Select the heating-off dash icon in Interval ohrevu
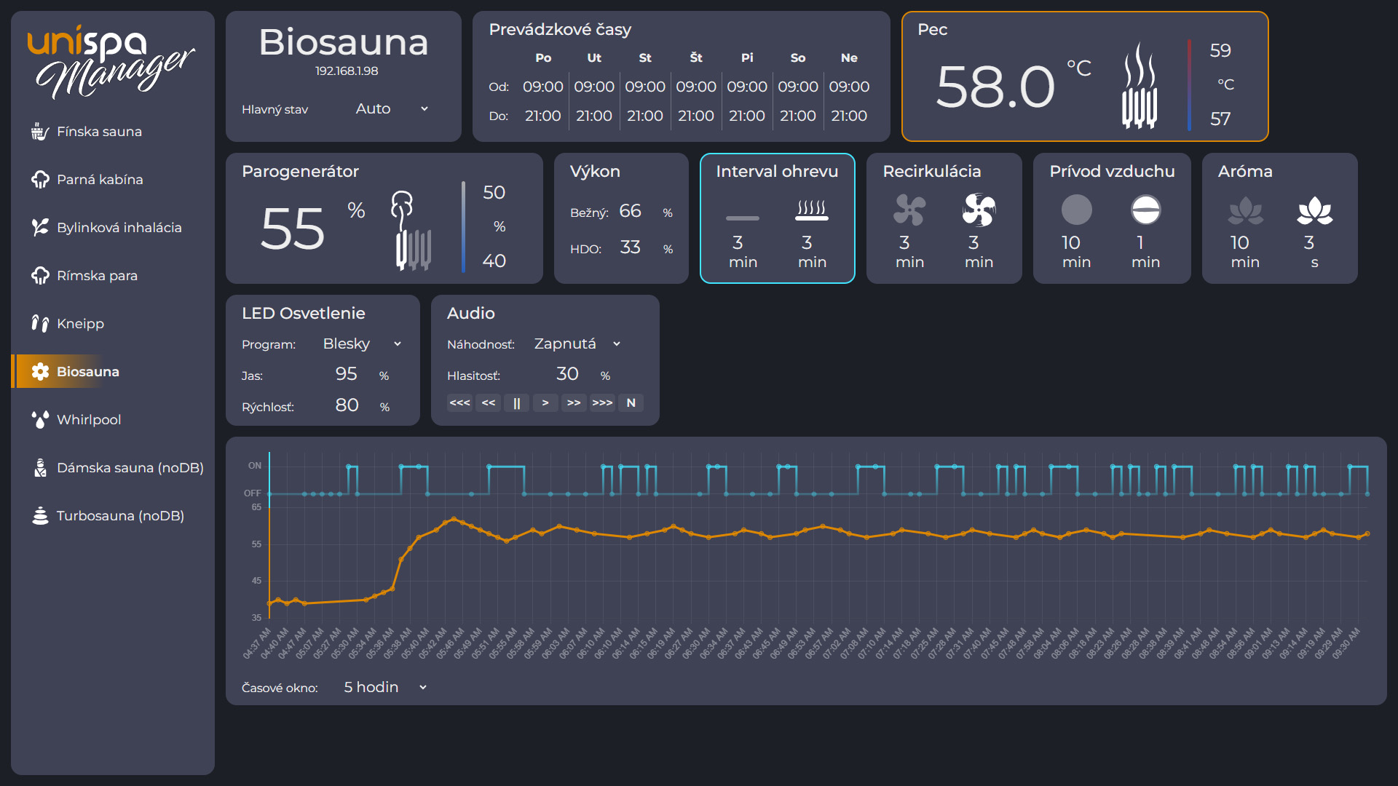1398x786 pixels. (743, 218)
